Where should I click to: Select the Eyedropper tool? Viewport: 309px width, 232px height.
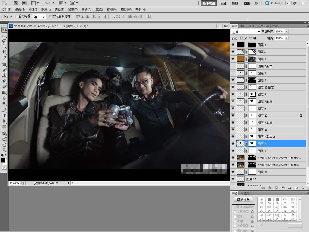pos(4,58)
